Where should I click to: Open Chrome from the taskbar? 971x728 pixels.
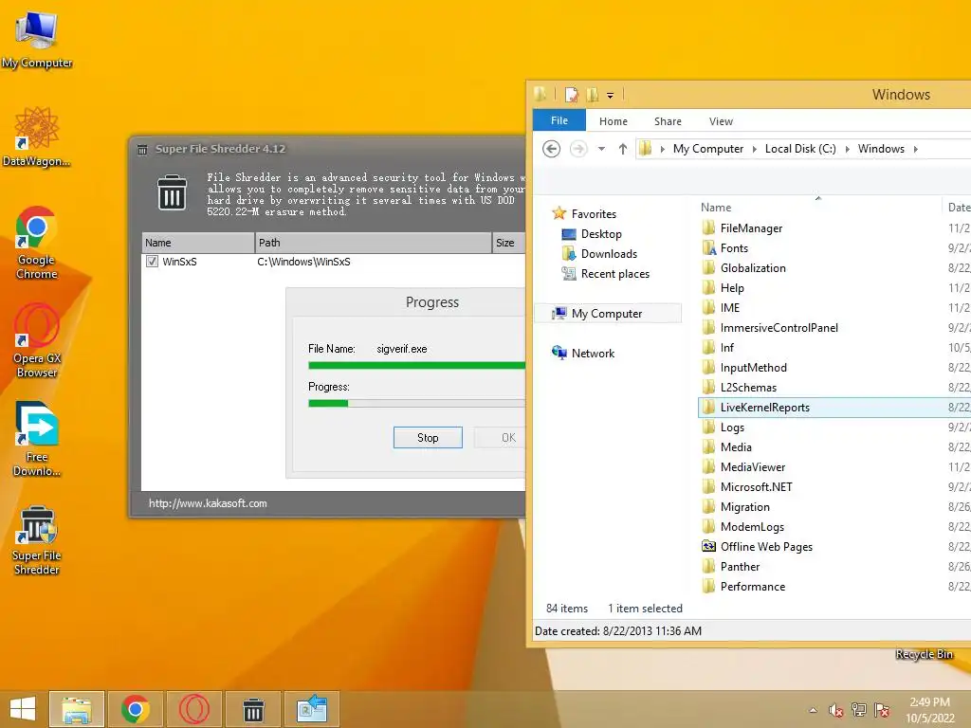[135, 709]
